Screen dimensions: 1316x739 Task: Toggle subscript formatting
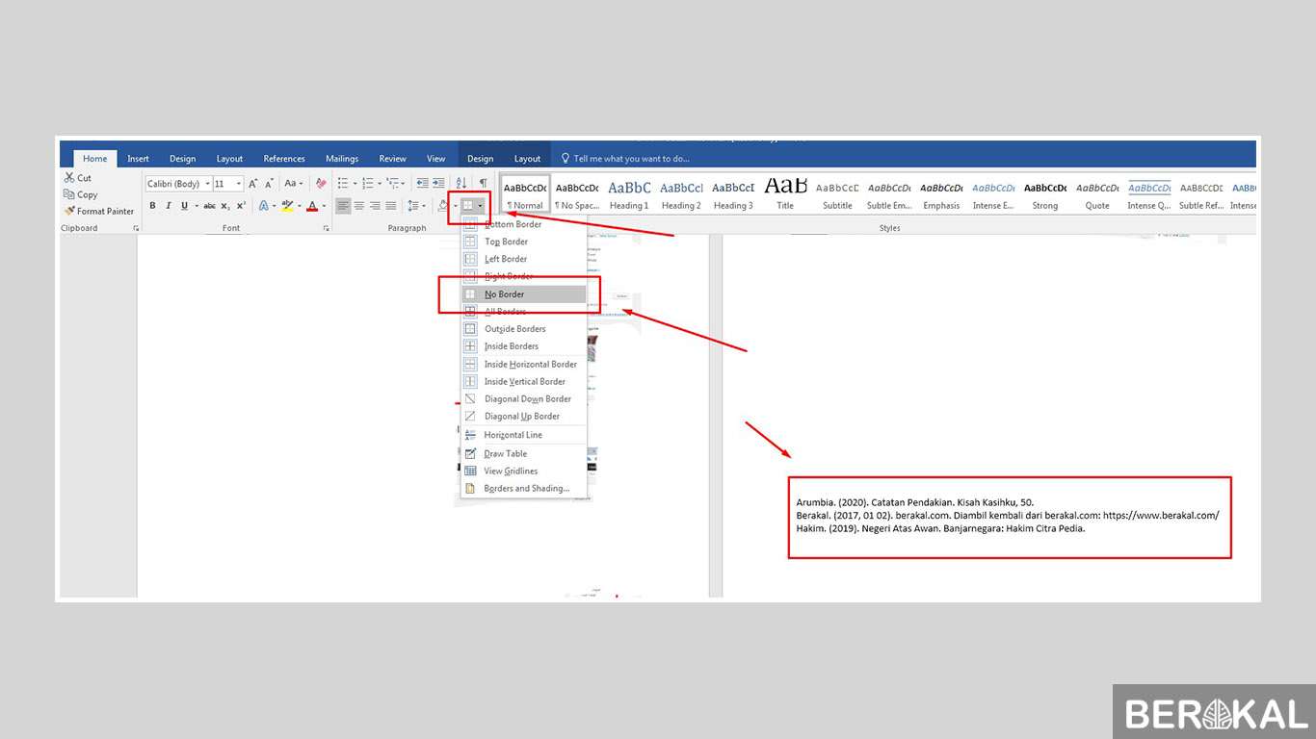pyautogui.click(x=225, y=206)
